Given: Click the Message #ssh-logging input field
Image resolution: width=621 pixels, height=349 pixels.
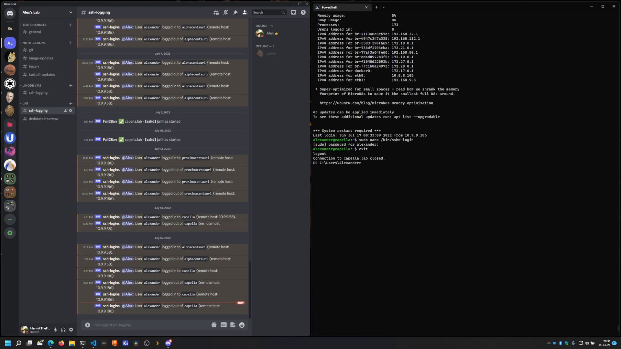Looking at the screenshot, I should click(x=146, y=325).
